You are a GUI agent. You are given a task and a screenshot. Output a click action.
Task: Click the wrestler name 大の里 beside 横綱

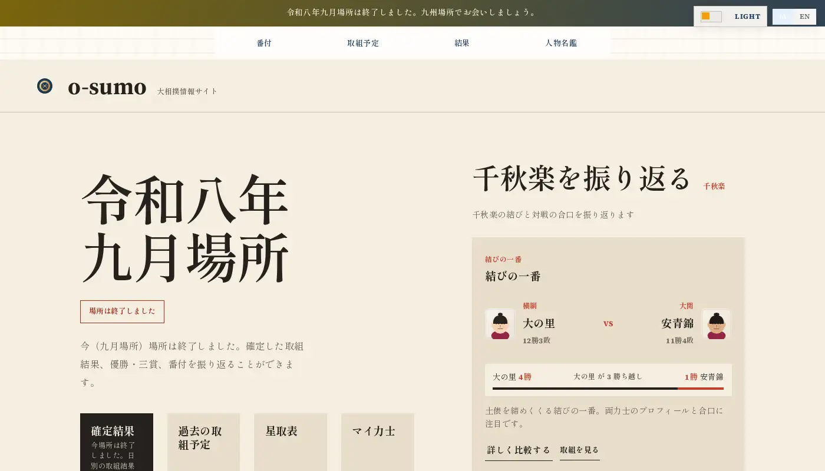539,323
